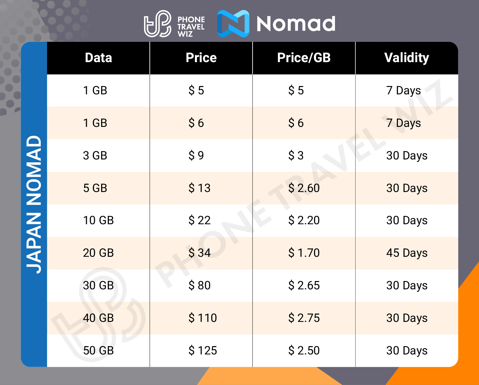Click the blue Nomad logo icon
The image size is (479, 385).
[233, 24]
